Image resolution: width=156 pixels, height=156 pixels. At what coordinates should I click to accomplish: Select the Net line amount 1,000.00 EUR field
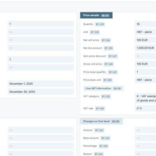pos(145,48)
